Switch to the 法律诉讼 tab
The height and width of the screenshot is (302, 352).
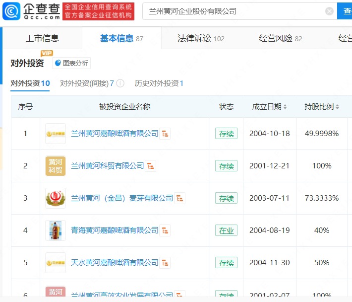[x=201, y=38]
